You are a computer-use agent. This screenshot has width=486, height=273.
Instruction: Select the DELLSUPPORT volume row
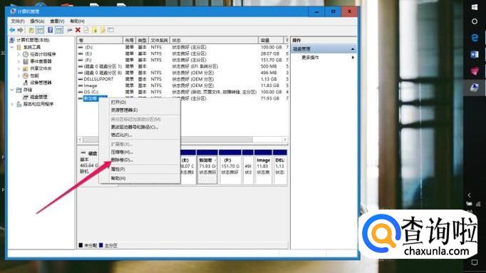click(x=183, y=79)
